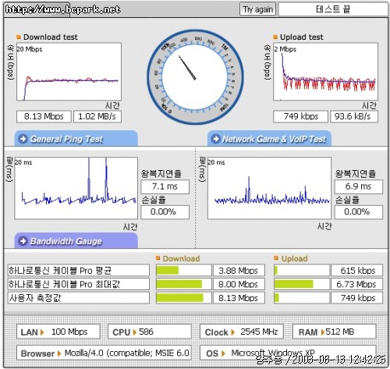The height and width of the screenshot is (369, 390).
Task: Click the arrow icon in Network Game & VoIP Test
Action: (216, 139)
